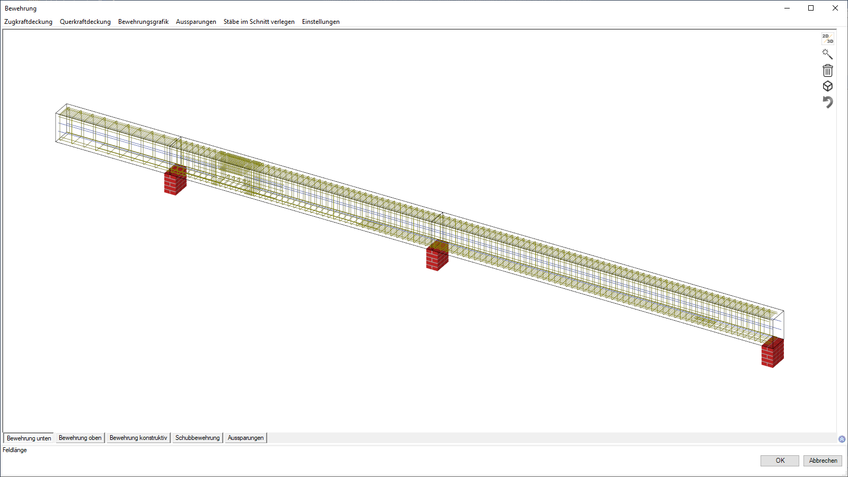This screenshot has width=848, height=477.
Task: Click the Feldlänge status text
Action: (15, 450)
